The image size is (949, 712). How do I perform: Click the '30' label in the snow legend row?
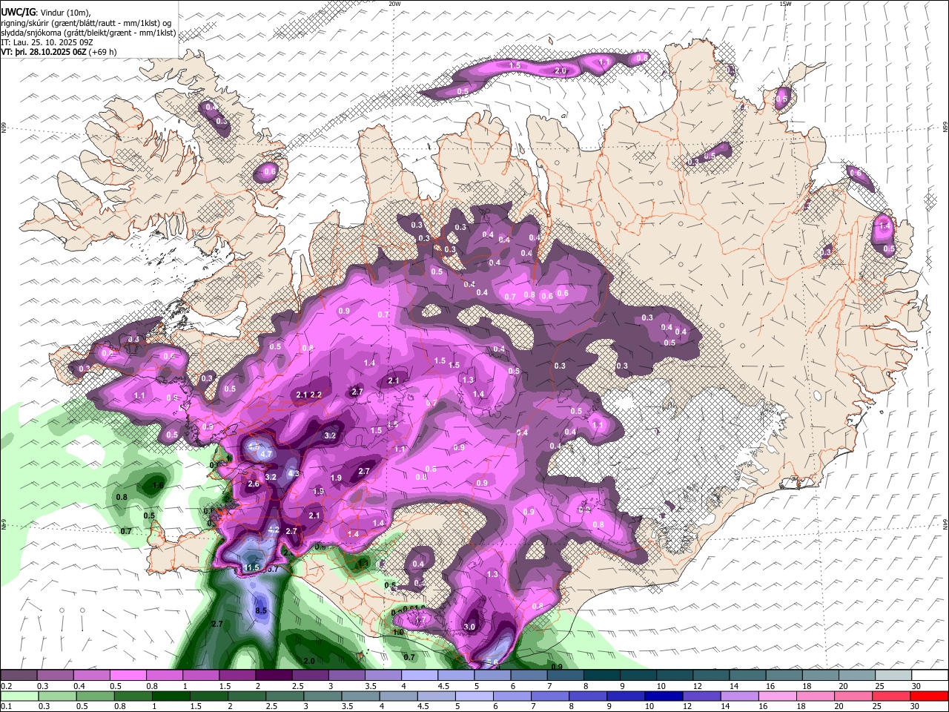pyautogui.click(x=916, y=686)
